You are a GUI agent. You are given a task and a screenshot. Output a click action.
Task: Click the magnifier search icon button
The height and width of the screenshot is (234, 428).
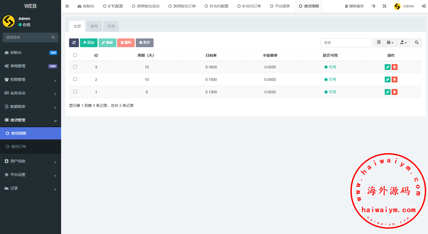click(x=417, y=43)
